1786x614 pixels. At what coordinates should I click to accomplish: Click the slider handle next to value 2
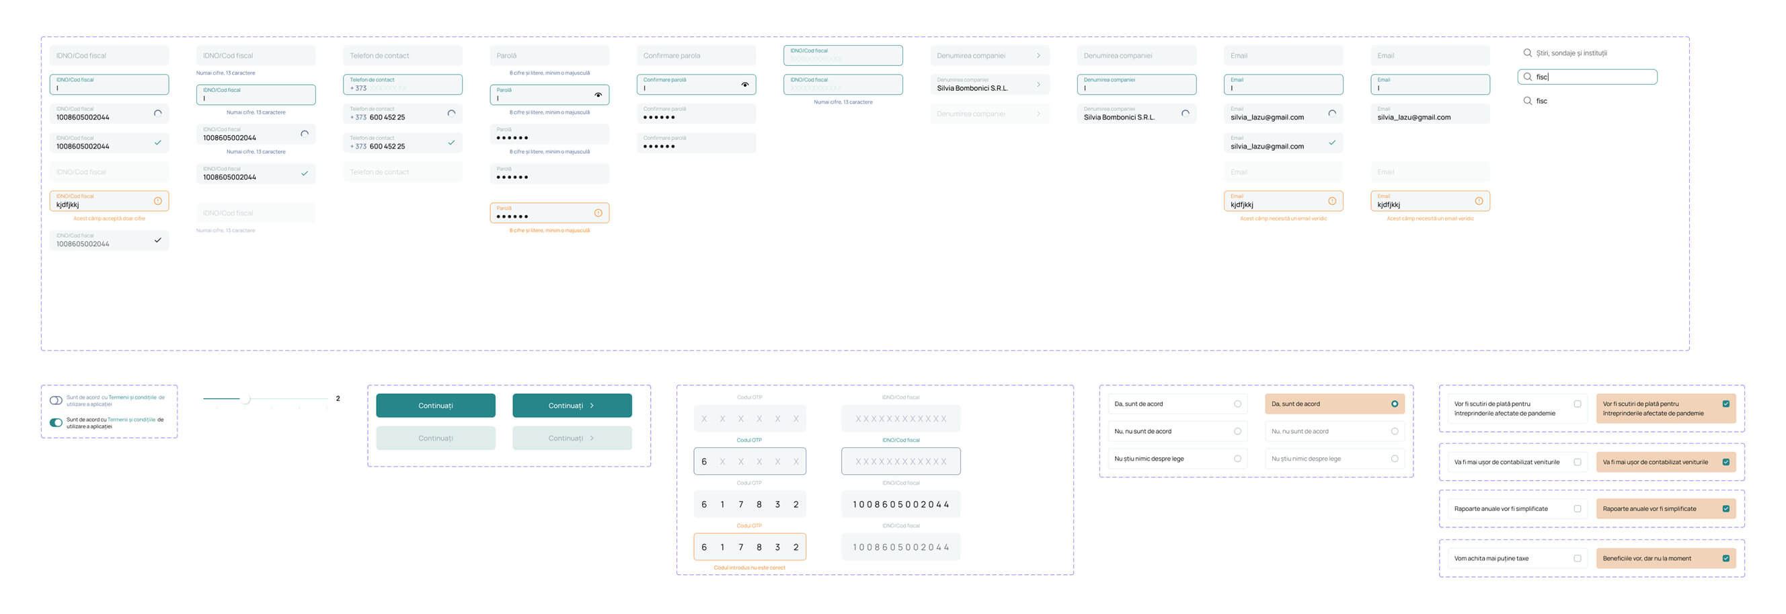point(245,399)
